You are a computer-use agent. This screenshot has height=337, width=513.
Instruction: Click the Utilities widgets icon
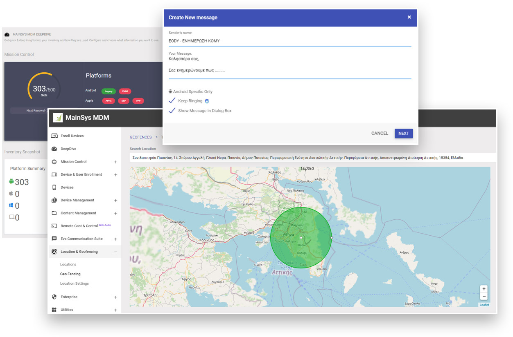54,310
